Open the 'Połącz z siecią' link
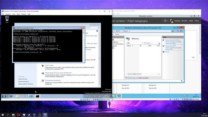 (49, 65)
